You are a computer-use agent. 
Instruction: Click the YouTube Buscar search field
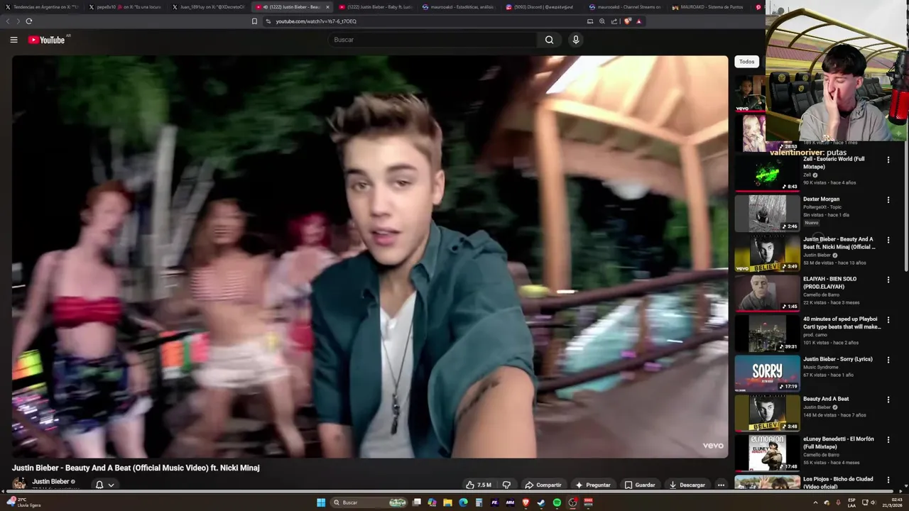(433, 40)
